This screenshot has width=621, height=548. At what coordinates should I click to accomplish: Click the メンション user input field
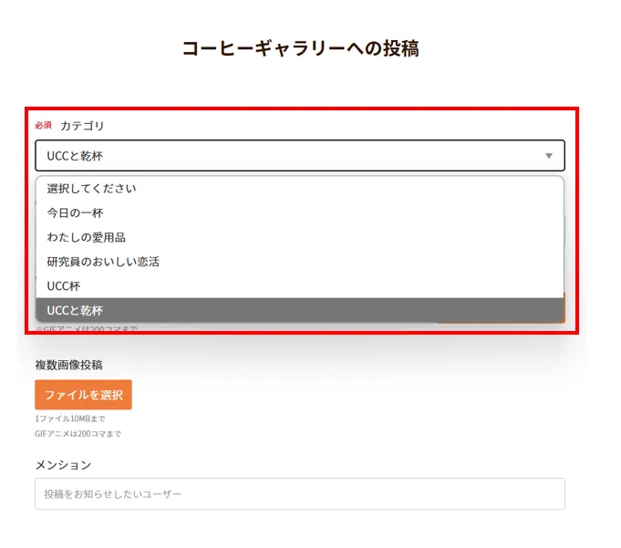point(300,494)
